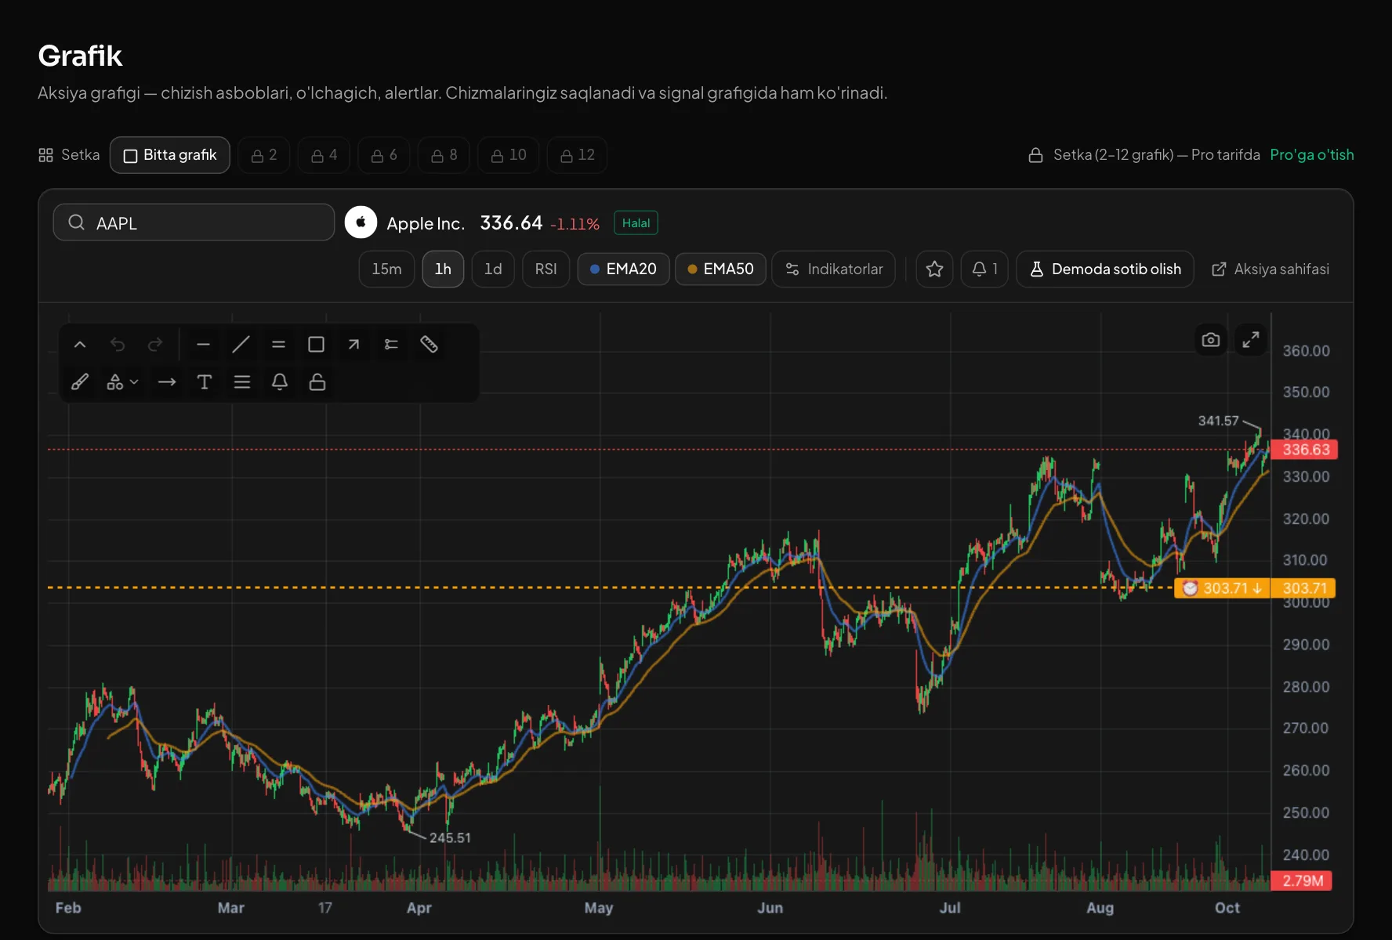Viewport: 1392px width, 940px height.
Task: Redo the last drawing action
Action: pos(155,345)
